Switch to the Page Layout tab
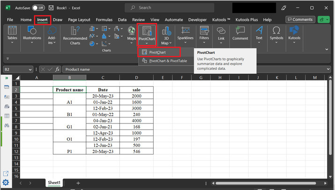The image size is (335, 190). point(79,20)
